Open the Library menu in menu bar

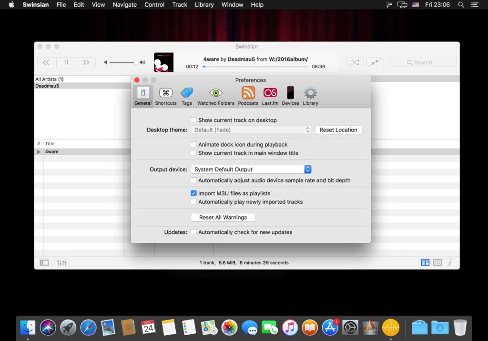(204, 5)
